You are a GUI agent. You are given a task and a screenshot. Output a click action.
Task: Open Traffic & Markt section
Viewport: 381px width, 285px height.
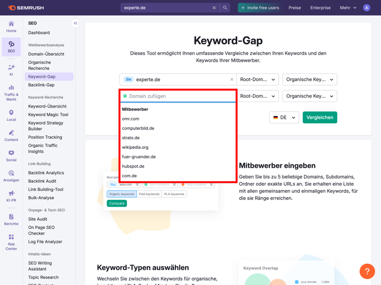pos(11,93)
